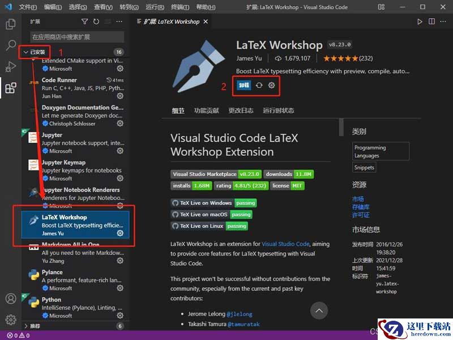Screen dimensions: 453x340
Task: Open Code Runner manage gear
Action: pos(120,96)
